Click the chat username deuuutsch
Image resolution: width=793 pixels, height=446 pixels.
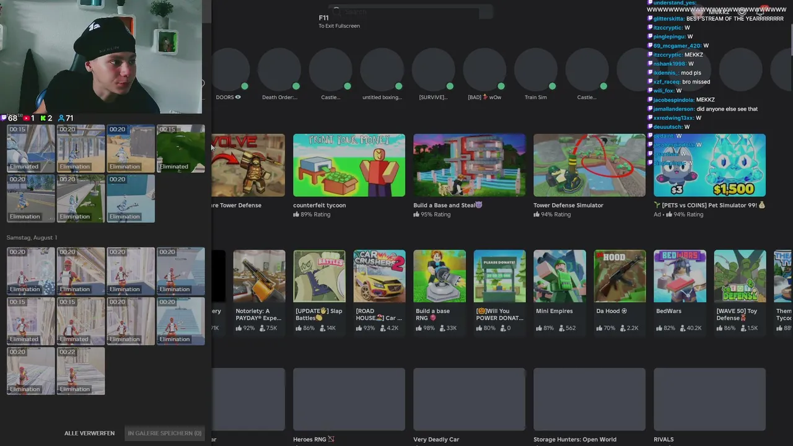pos(667,127)
